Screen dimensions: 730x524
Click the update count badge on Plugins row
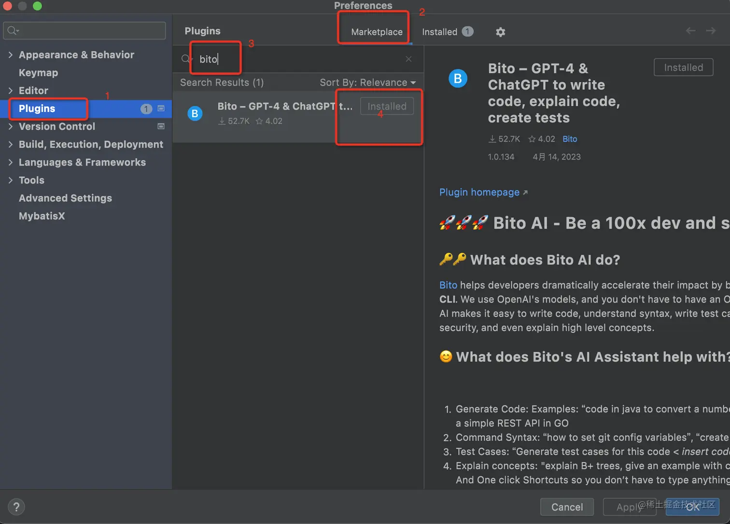pyautogui.click(x=146, y=109)
